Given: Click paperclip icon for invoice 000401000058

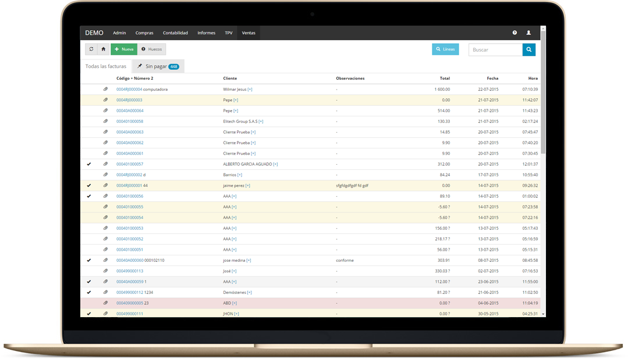Looking at the screenshot, I should click(x=105, y=121).
